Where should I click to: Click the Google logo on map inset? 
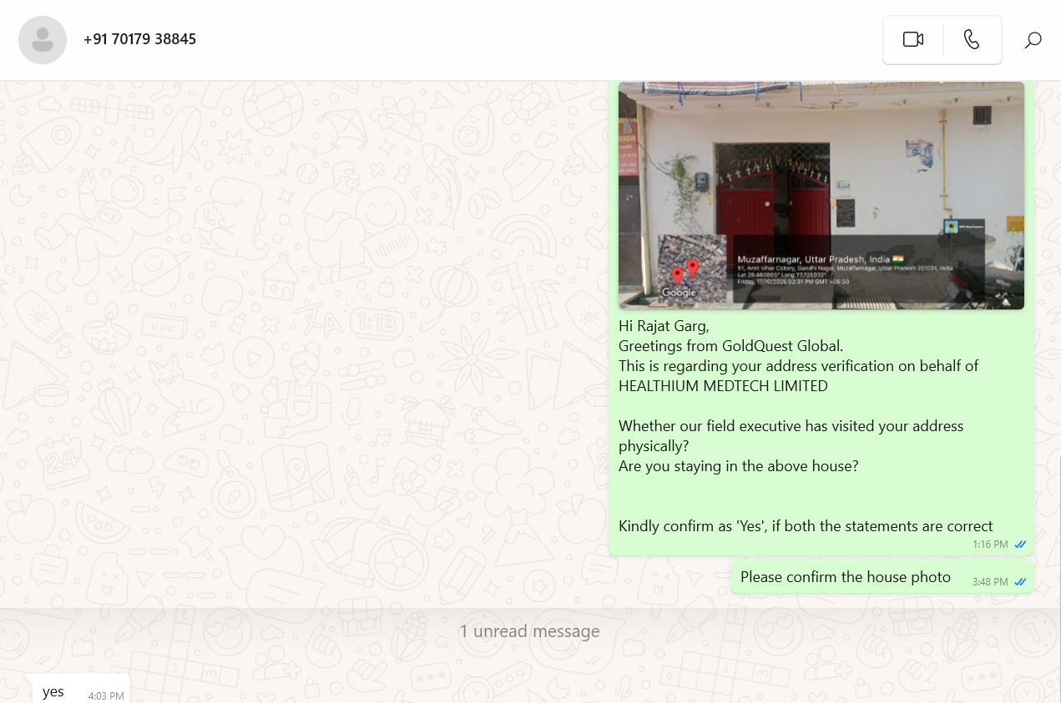click(679, 293)
